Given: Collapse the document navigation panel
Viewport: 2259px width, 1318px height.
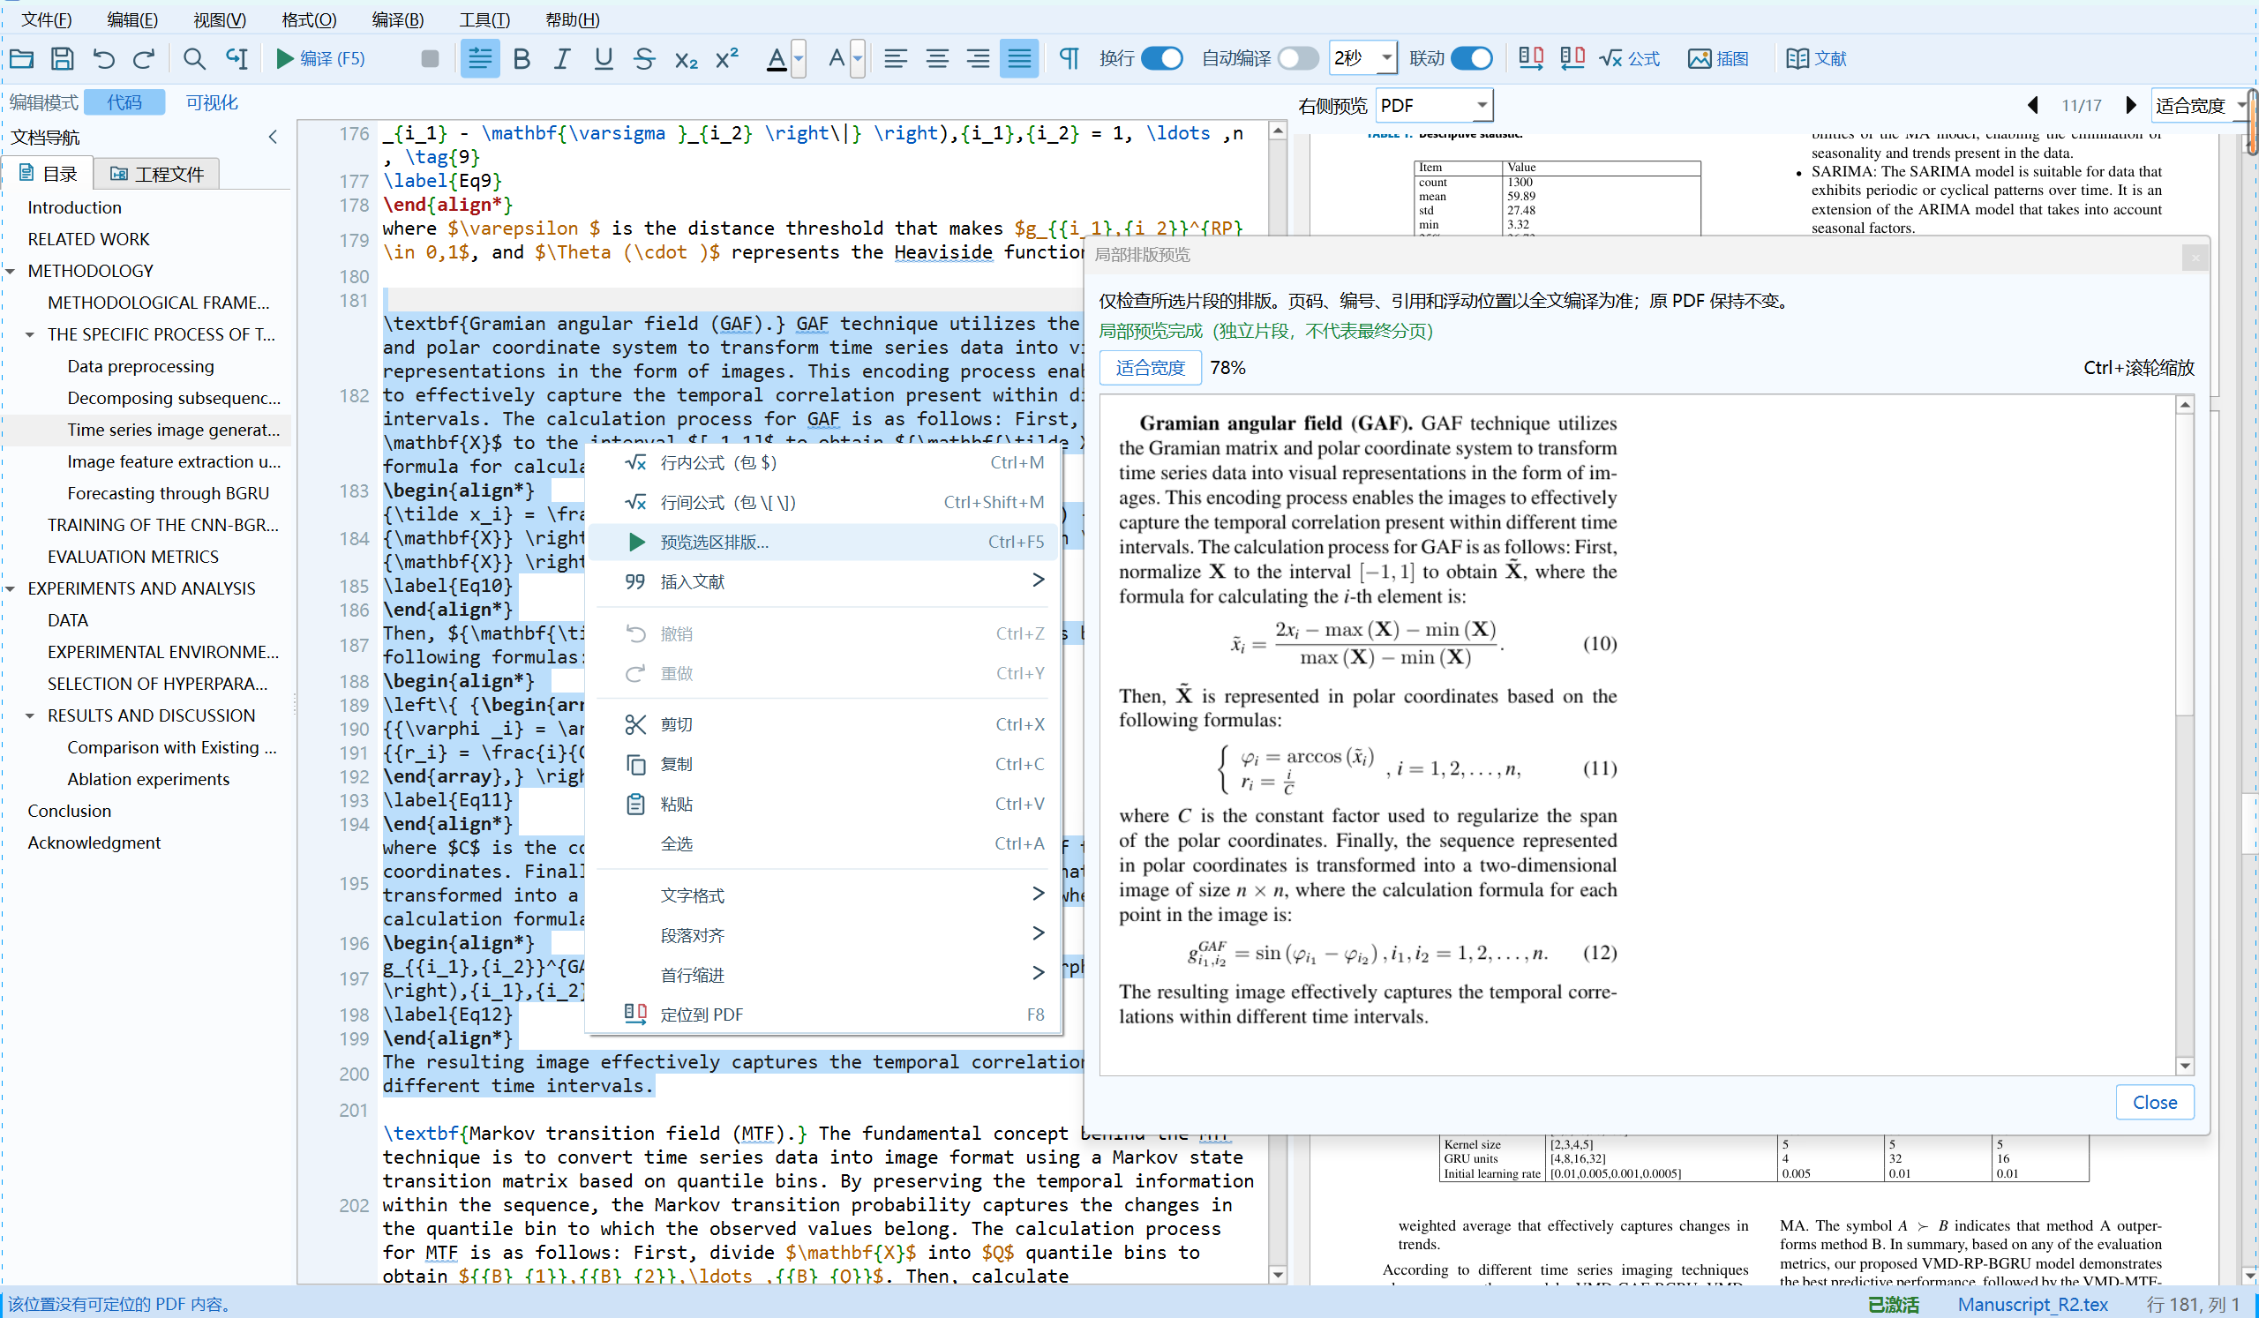Looking at the screenshot, I should (274, 137).
